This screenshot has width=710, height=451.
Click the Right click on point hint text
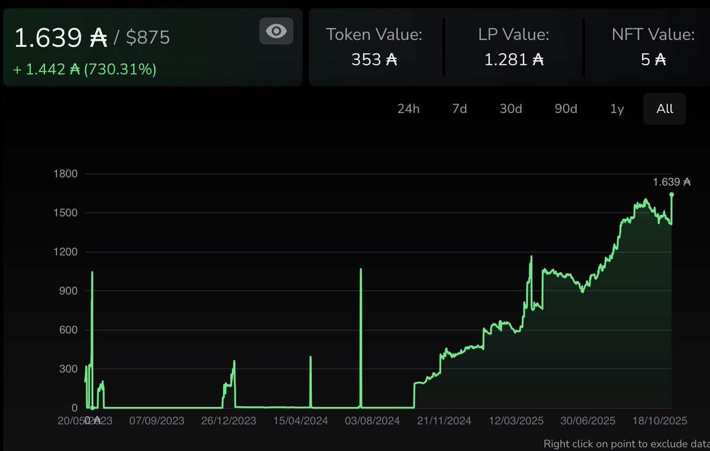(x=627, y=443)
